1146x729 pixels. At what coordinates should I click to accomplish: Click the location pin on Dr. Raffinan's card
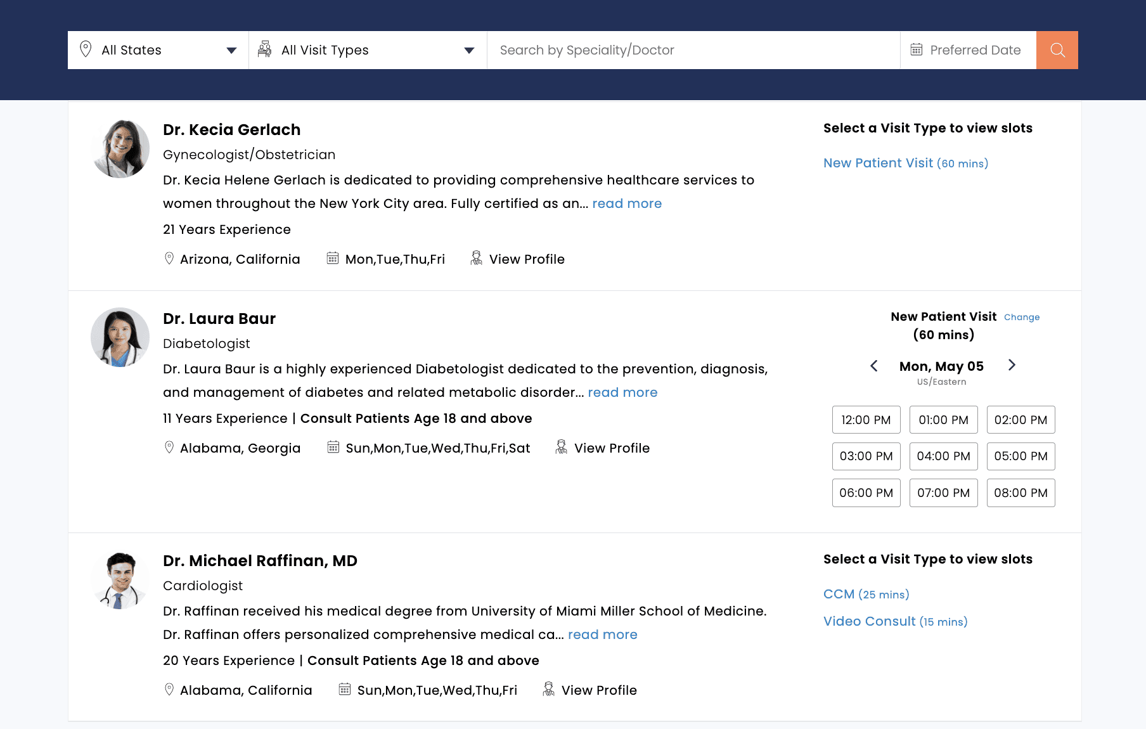tap(169, 689)
